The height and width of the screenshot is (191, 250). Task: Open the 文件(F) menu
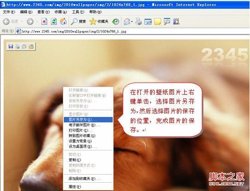click(x=9, y=12)
